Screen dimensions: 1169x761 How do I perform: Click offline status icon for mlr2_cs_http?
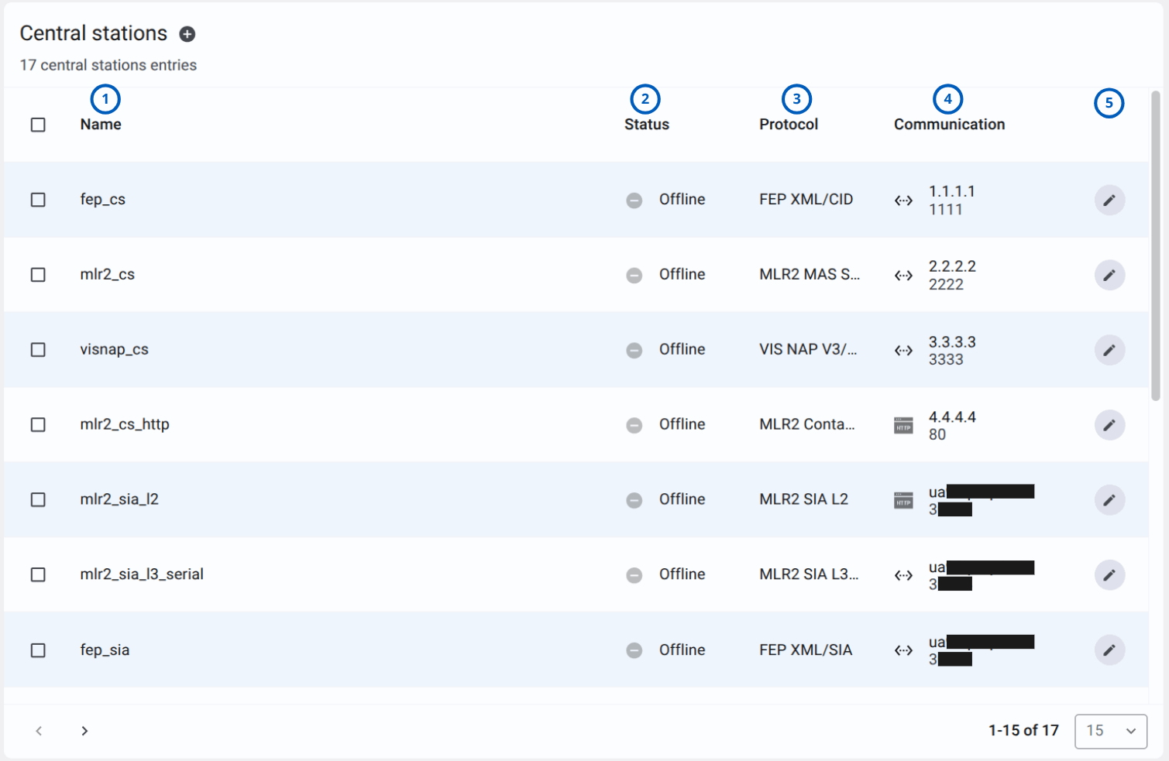tap(634, 425)
